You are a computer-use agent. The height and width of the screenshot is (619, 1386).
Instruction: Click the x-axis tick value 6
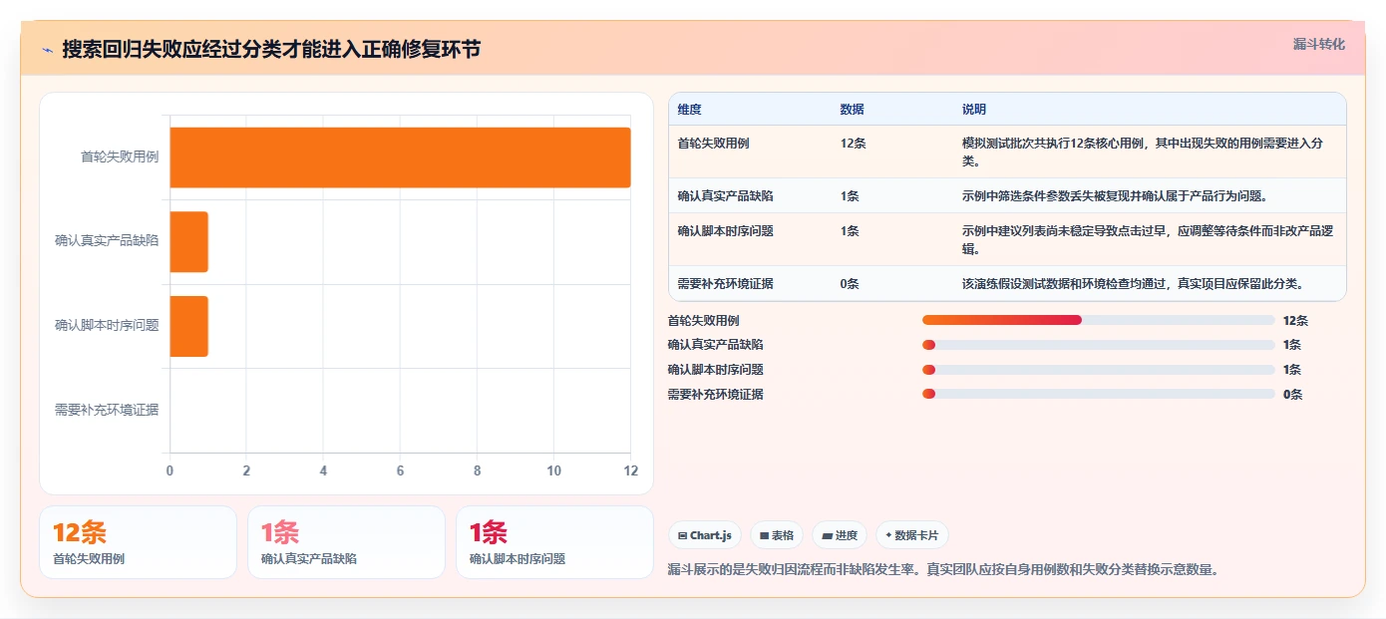400,470
